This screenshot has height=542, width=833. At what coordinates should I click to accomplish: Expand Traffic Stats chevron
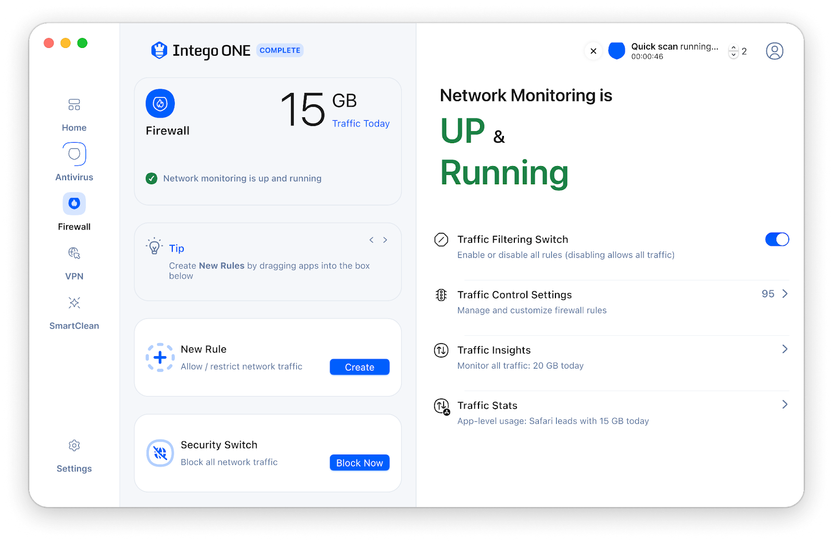(x=785, y=405)
